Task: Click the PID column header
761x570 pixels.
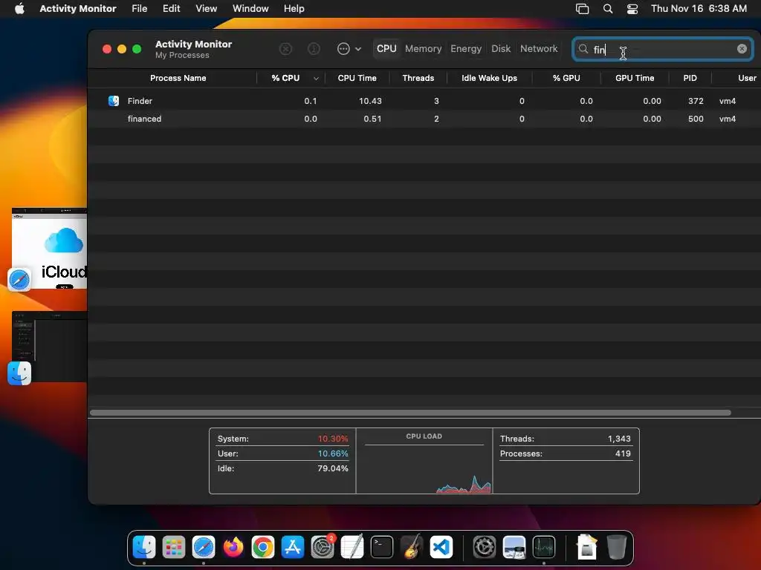Action: 690,78
